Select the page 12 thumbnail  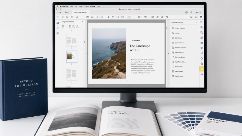point(72,57)
